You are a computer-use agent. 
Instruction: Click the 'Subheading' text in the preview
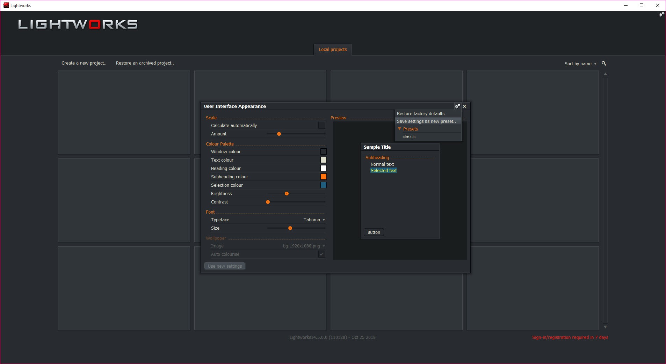coord(377,157)
